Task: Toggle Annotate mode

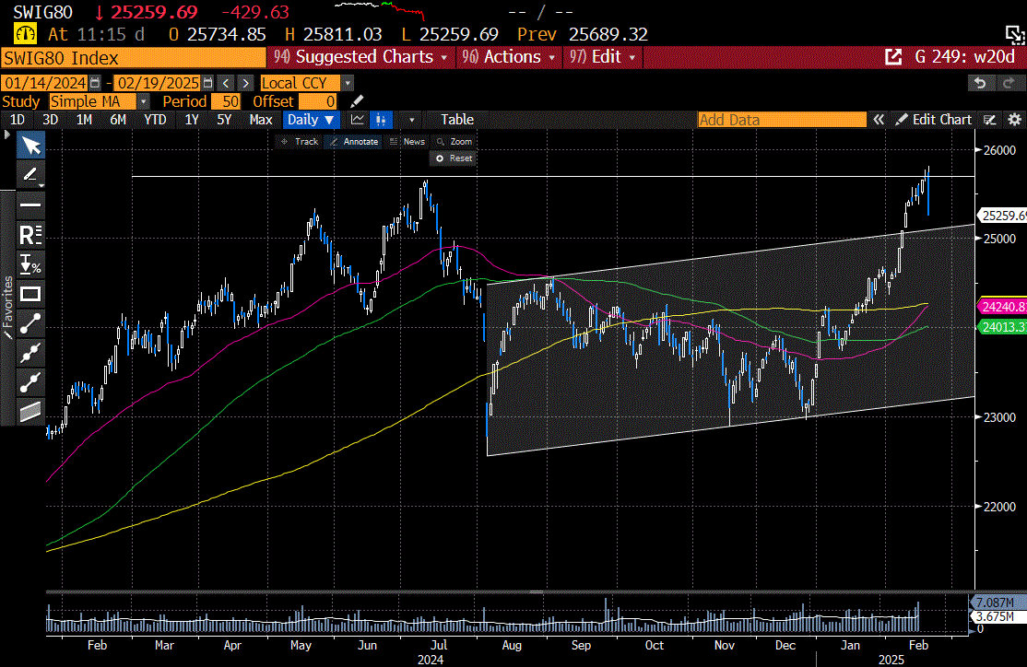Action: (x=354, y=141)
